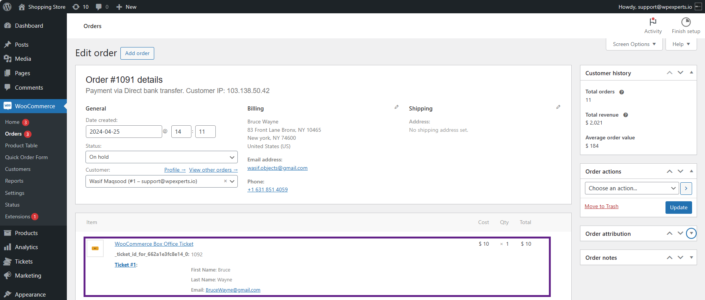Click the Total revenue help icon
Viewport: 705px width, 300px height.
click(626, 115)
